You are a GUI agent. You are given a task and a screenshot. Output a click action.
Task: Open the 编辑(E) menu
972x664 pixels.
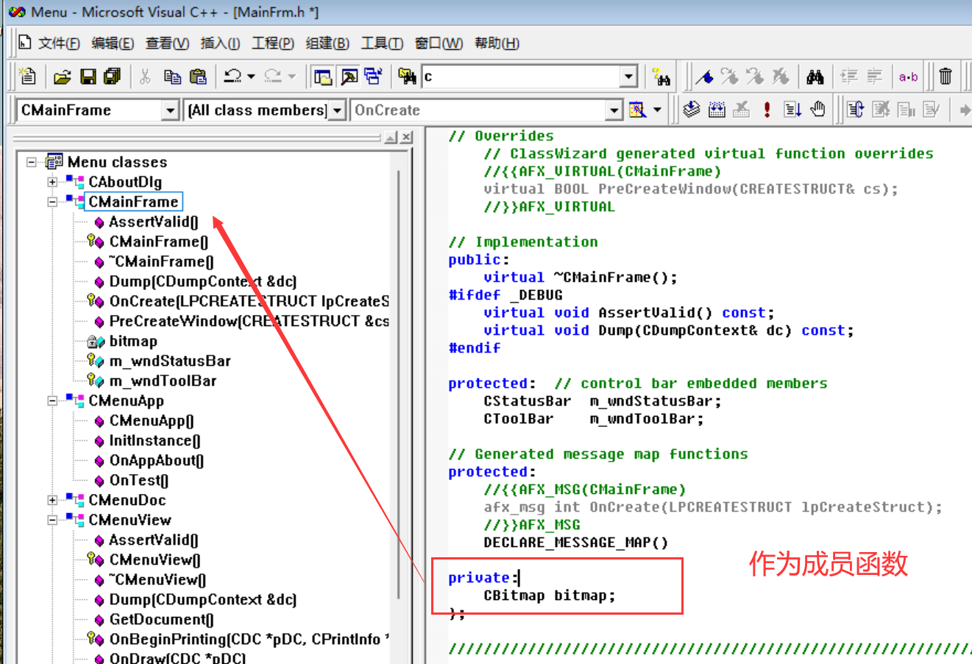tap(113, 43)
